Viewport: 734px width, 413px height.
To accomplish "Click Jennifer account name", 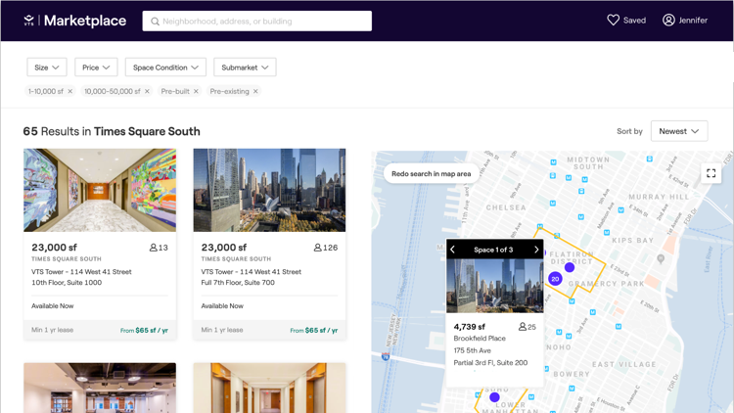I will (x=693, y=21).
